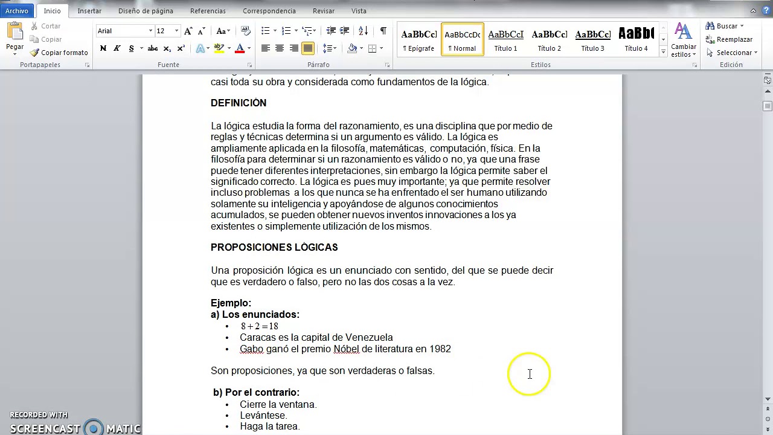
Task: Apply the Epígrafe style
Action: [x=419, y=40]
